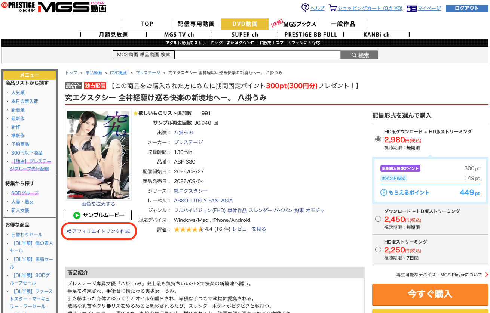This screenshot has width=490, height=313.
Task: Click the Prestige Group logo
Action: pyautogui.click(x=18, y=7)
